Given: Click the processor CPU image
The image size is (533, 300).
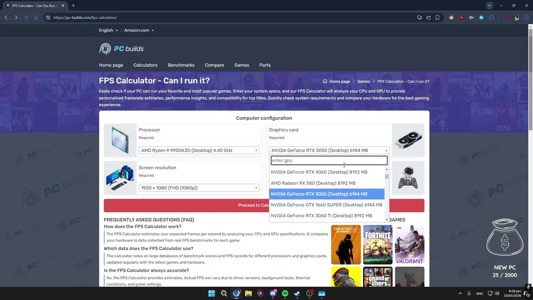Looking at the screenshot, I should 120,140.
